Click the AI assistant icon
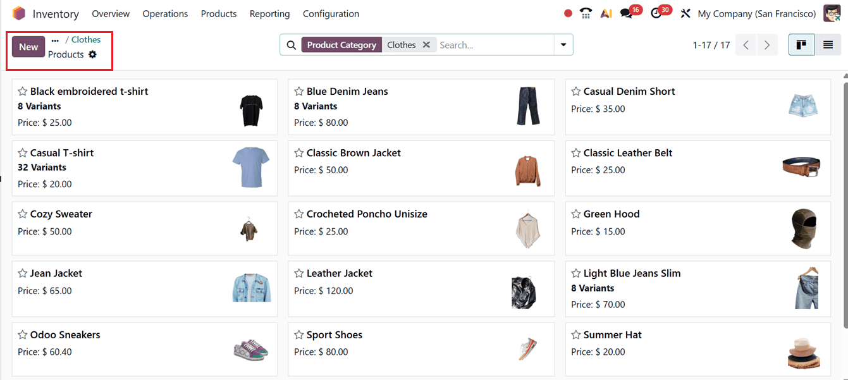The height and width of the screenshot is (380, 848). 606,12
